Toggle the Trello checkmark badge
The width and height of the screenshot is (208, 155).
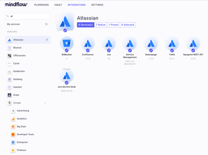(172, 50)
